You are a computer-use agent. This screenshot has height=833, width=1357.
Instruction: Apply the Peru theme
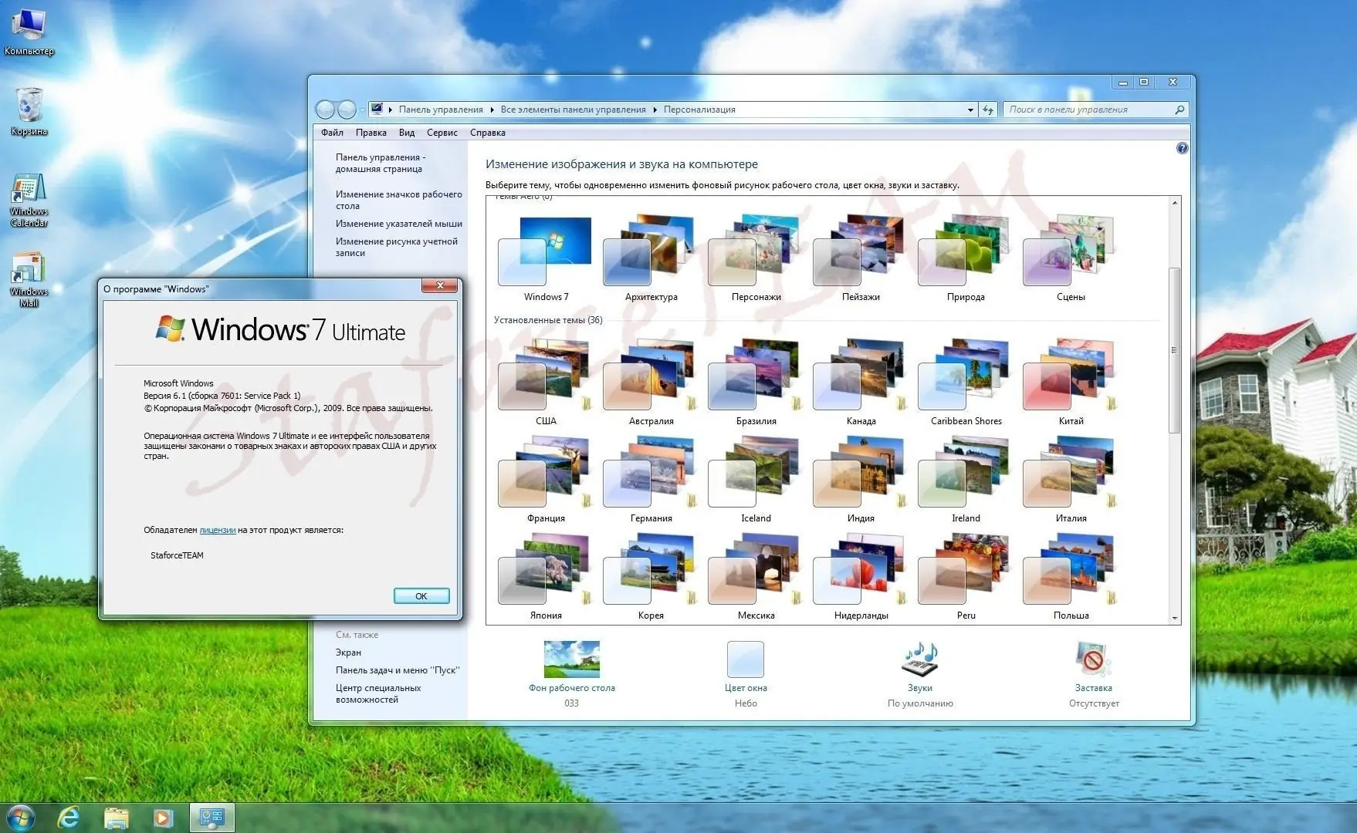click(x=966, y=577)
